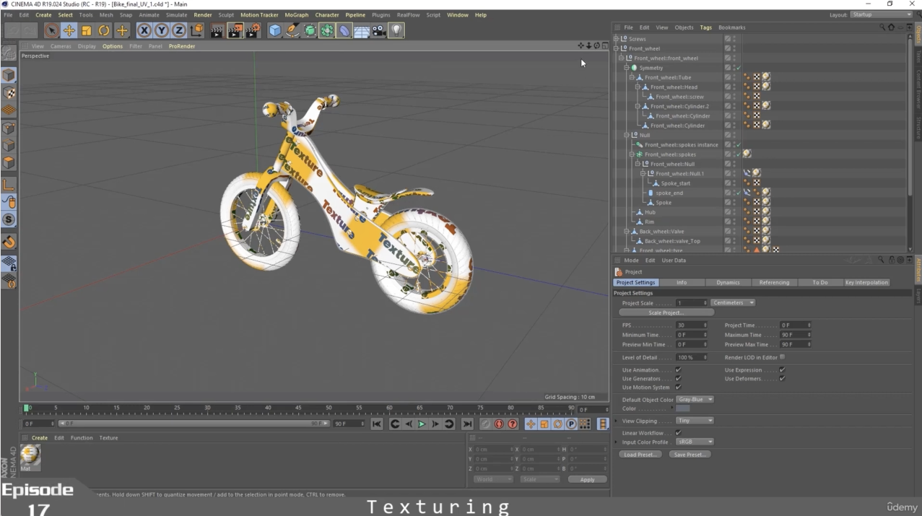Enable Render LOD in Editor
Screen dimensions: 922x516
783,357
